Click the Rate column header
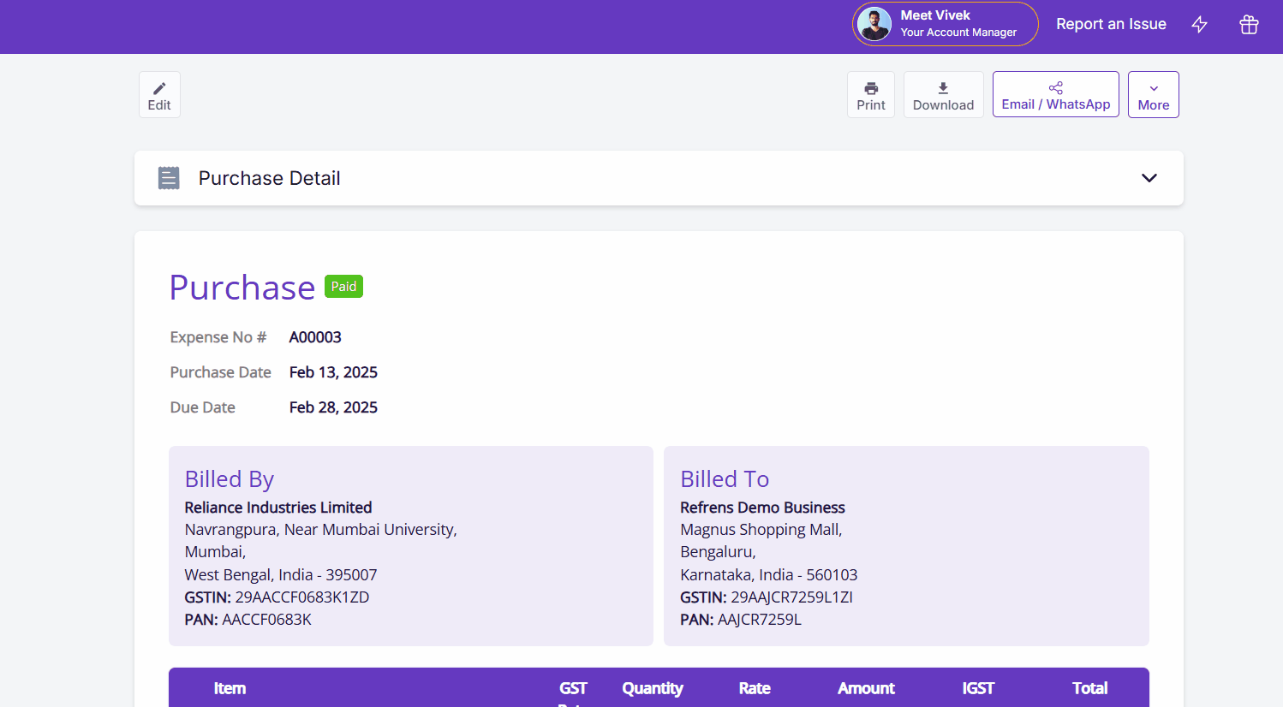Viewport: 1283px width, 707px height. pyautogui.click(x=755, y=688)
